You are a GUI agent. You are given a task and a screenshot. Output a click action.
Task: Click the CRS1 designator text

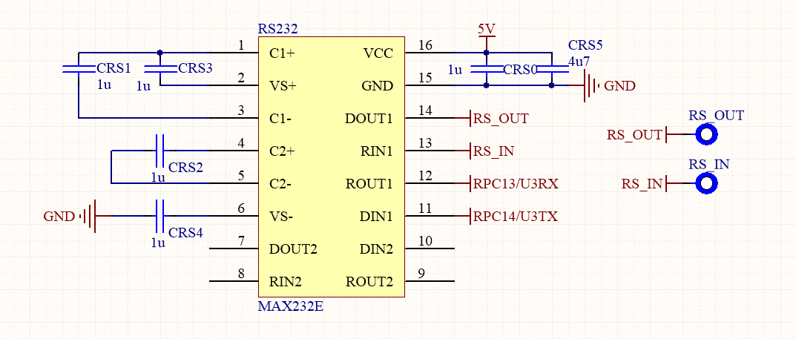[114, 68]
